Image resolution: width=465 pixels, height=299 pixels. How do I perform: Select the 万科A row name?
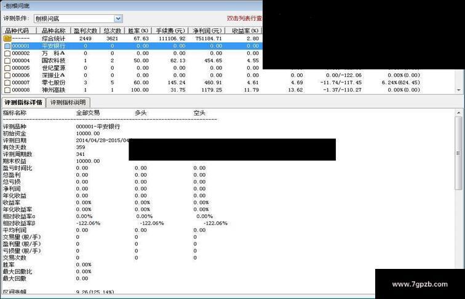point(54,53)
